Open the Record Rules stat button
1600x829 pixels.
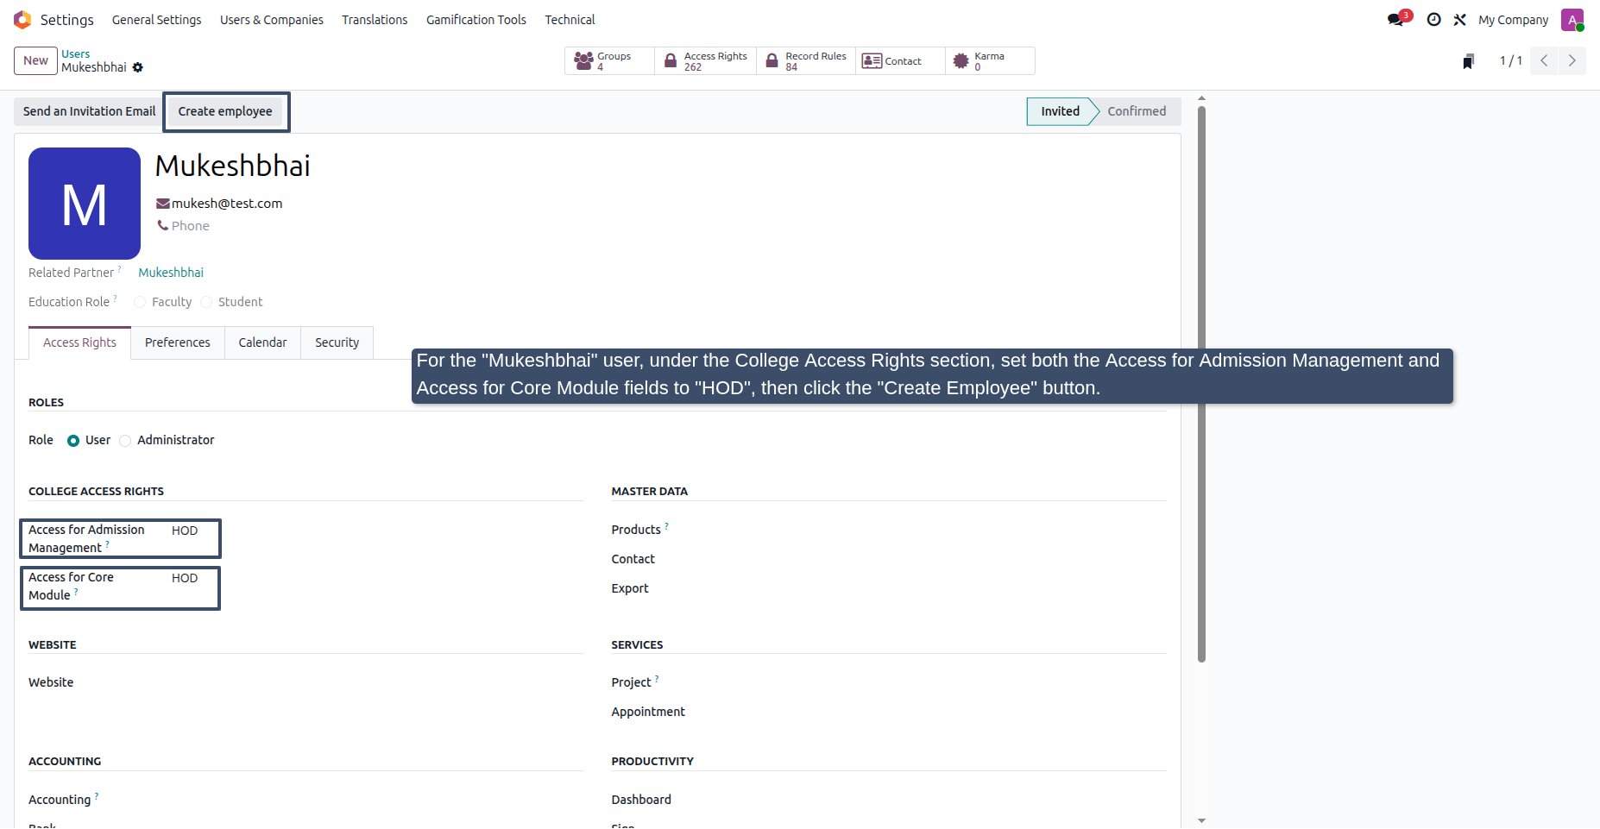pos(807,61)
